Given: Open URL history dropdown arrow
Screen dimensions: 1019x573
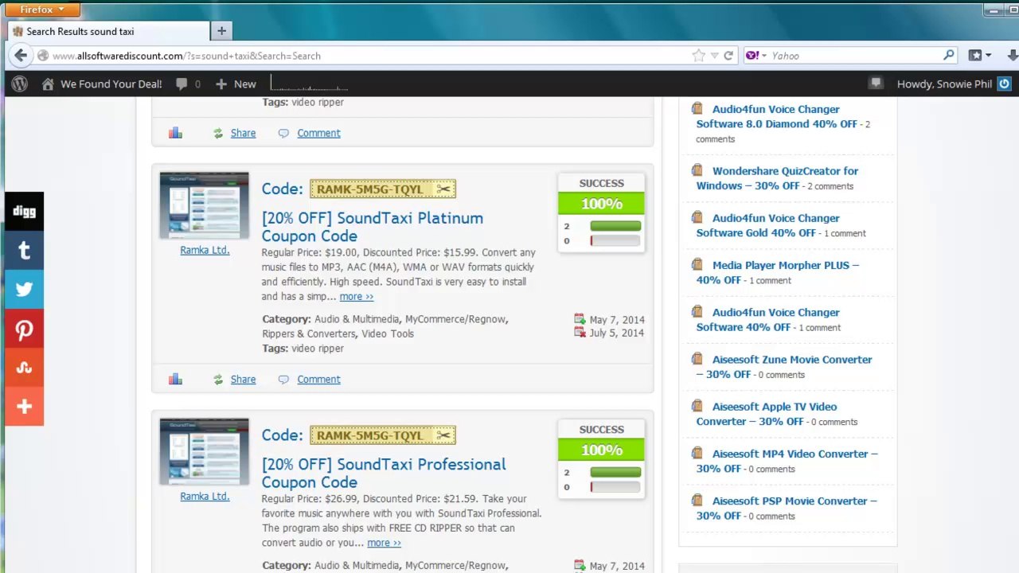Looking at the screenshot, I should (x=714, y=56).
